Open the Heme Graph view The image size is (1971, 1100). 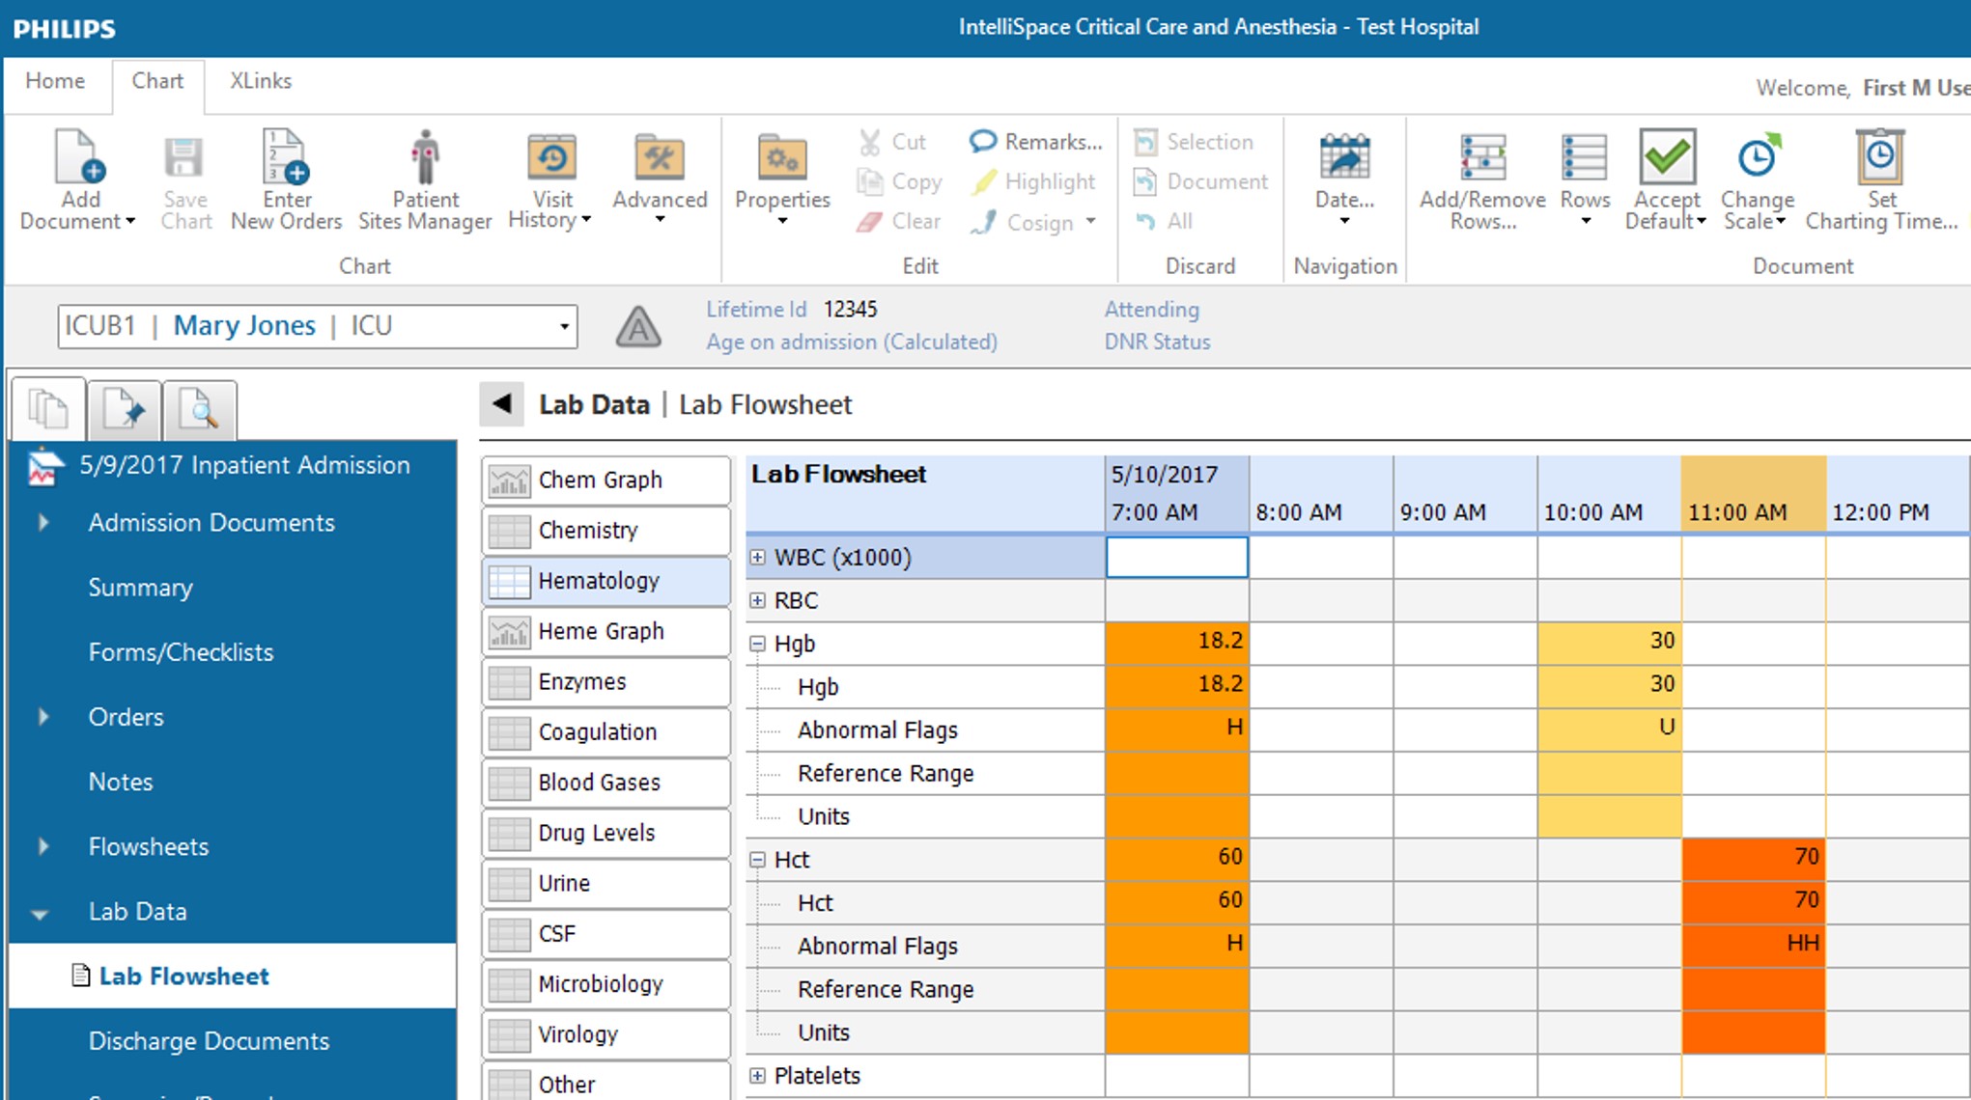coord(605,631)
